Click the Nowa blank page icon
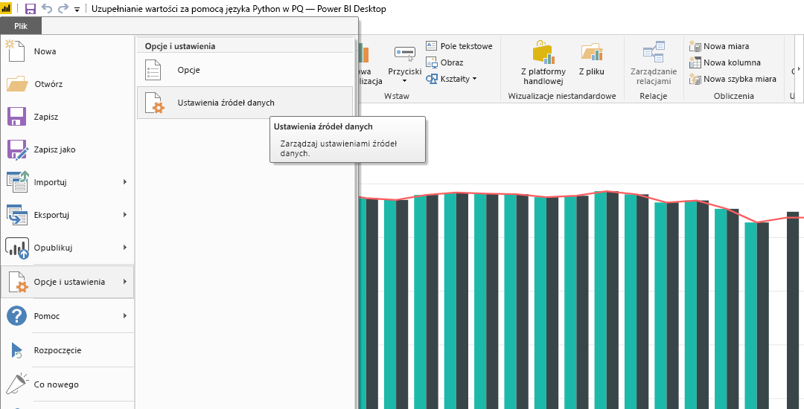Image resolution: width=804 pixels, height=409 pixels. click(x=16, y=51)
